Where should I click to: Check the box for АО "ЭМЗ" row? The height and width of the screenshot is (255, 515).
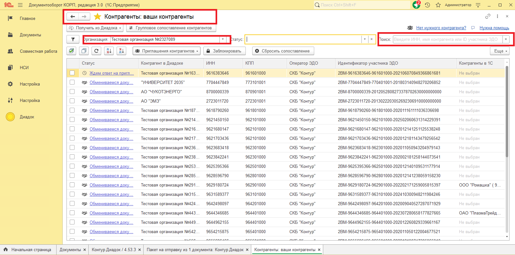(72, 101)
